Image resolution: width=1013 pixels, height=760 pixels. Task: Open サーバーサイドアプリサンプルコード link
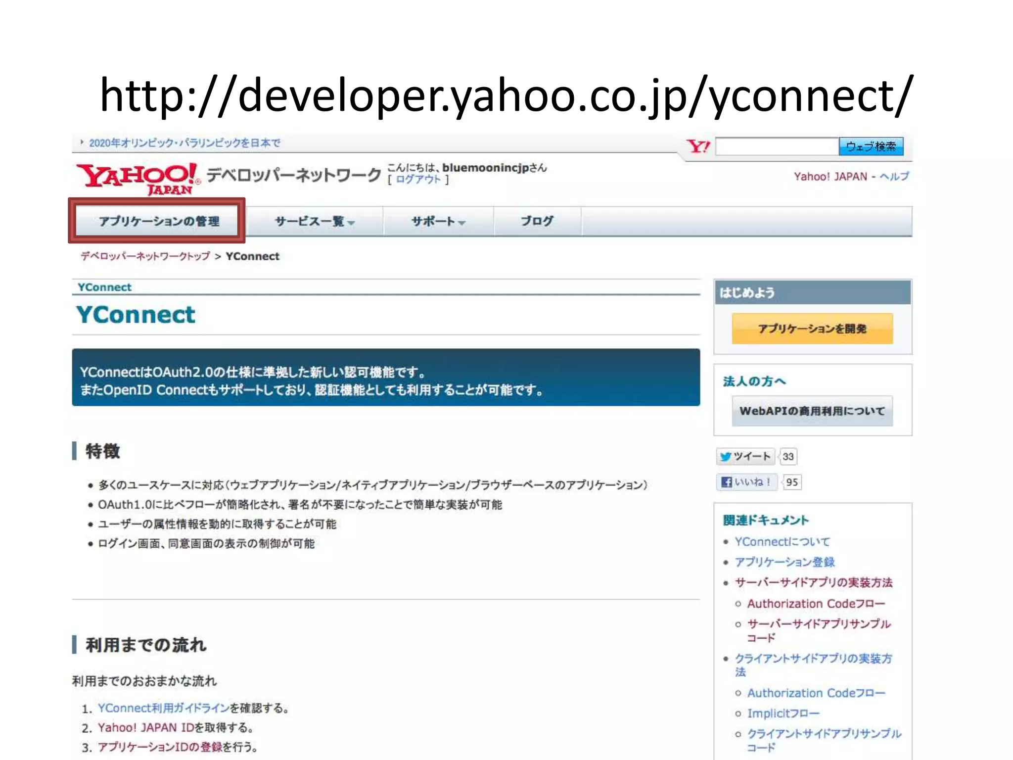[x=819, y=630]
